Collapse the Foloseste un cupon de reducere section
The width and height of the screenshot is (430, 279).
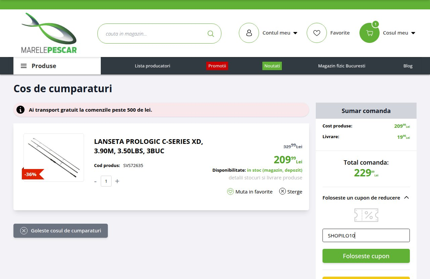406,198
